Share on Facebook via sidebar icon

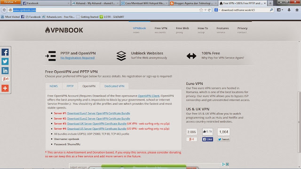pos(5,52)
